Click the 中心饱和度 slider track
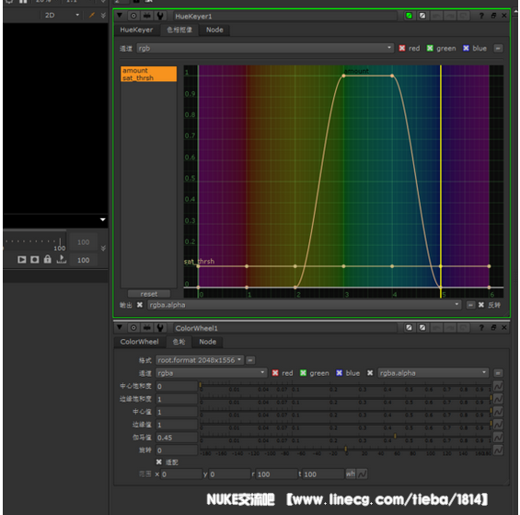This screenshot has height=515, width=520. tap(345, 386)
